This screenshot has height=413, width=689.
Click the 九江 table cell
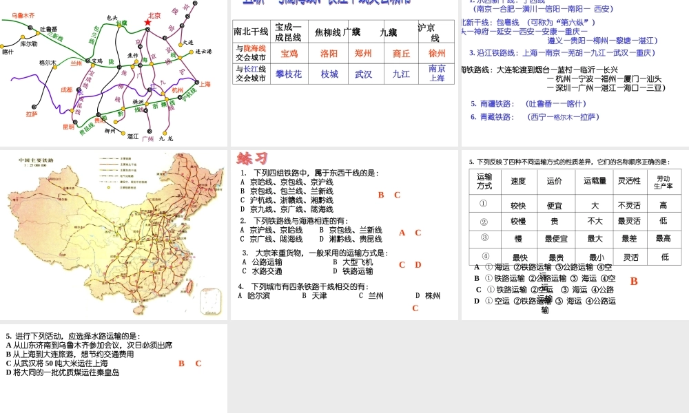click(401, 74)
